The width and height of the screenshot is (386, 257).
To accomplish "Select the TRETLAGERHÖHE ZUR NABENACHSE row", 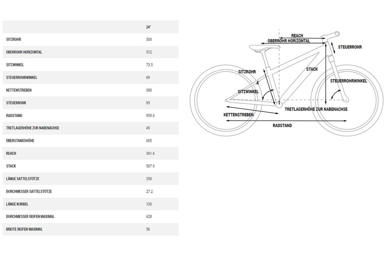I will click(90, 128).
